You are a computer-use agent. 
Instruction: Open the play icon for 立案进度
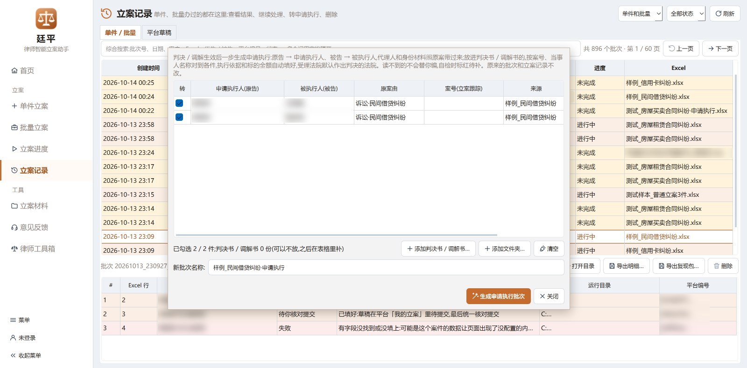pos(14,149)
